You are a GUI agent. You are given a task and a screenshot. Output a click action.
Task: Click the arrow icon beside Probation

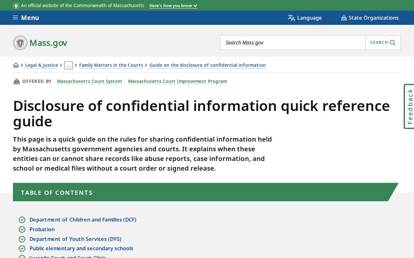(x=22, y=229)
